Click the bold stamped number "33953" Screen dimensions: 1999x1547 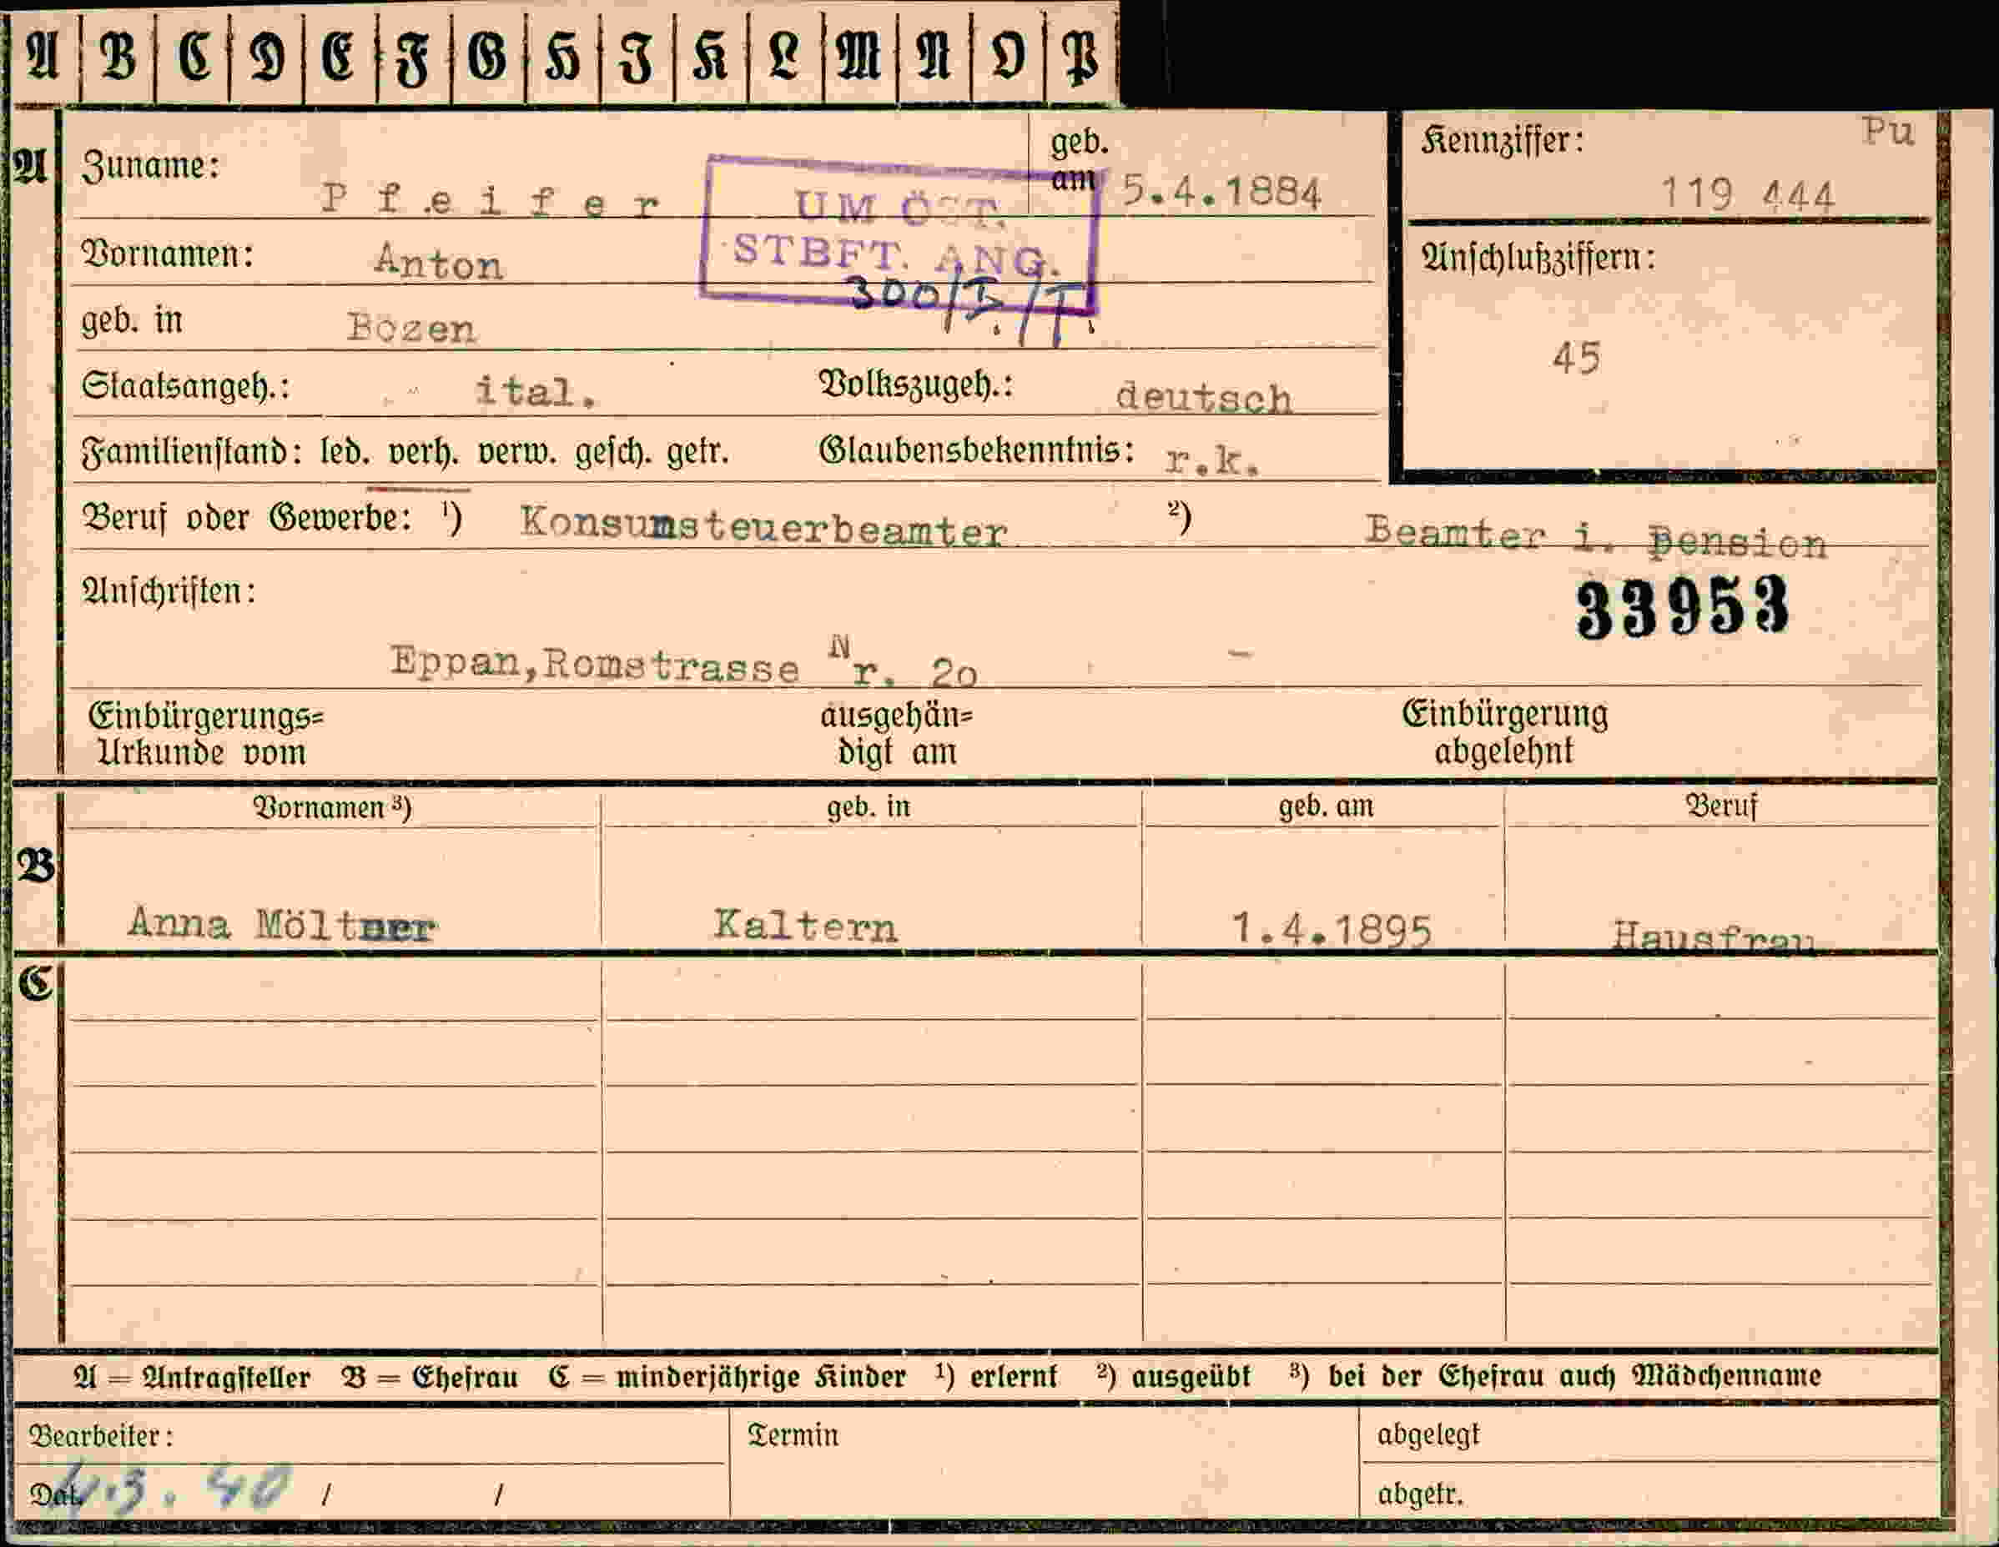1682,606
